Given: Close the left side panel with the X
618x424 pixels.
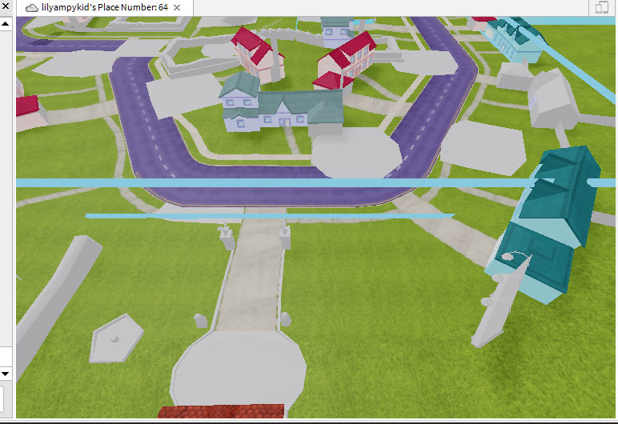Looking at the screenshot, I should (x=6, y=6).
